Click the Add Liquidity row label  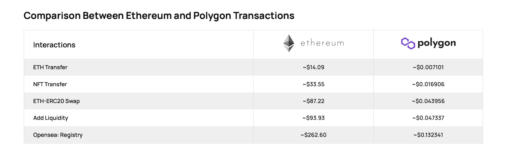point(51,118)
